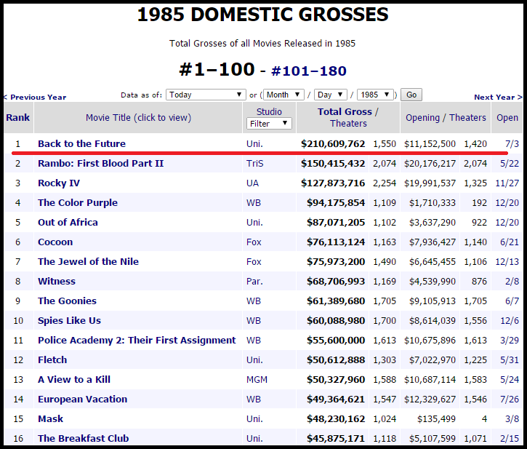Open the #101–180 rankings page
Image resolution: width=527 pixels, height=449 pixels.
pyautogui.click(x=308, y=71)
